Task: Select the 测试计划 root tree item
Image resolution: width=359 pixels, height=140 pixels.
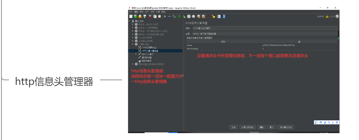Action: [x=139, y=21]
